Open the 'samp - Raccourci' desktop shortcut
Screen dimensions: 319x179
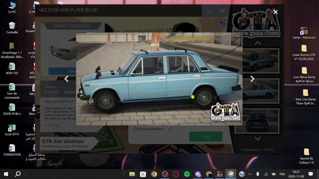tap(304, 33)
